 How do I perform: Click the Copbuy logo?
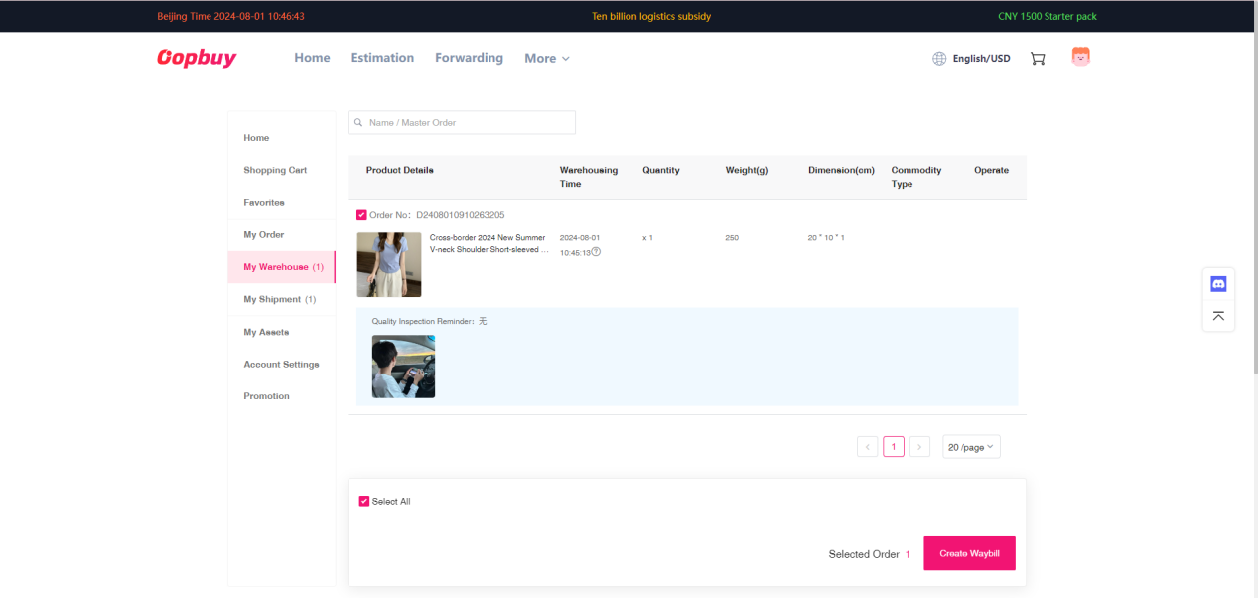197,58
